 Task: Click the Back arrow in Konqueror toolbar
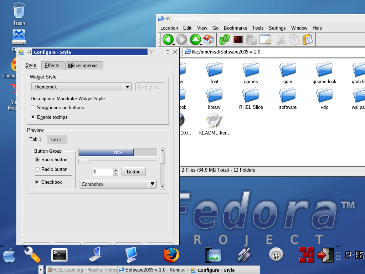coord(168,39)
